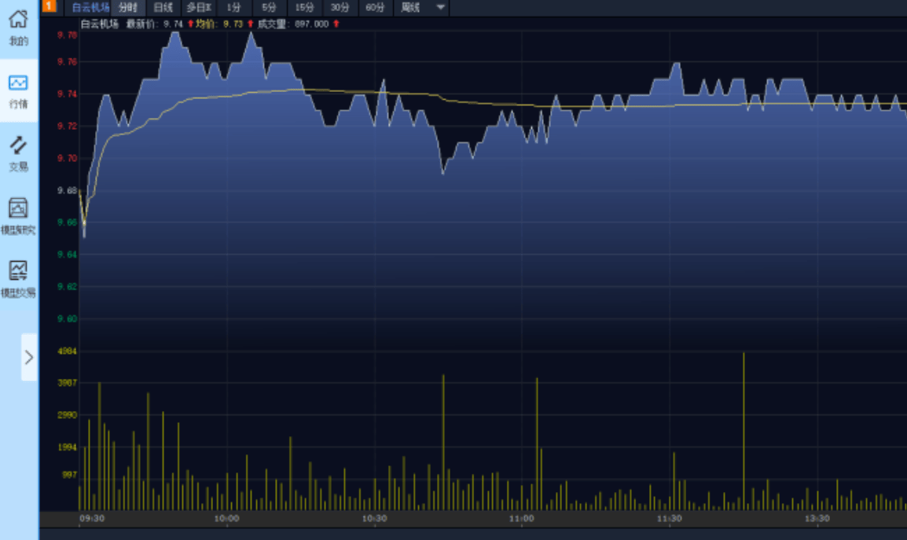Screen dimensions: 907x540
Task: Switch to the 日线 daily chart tab
Action: (x=163, y=7)
